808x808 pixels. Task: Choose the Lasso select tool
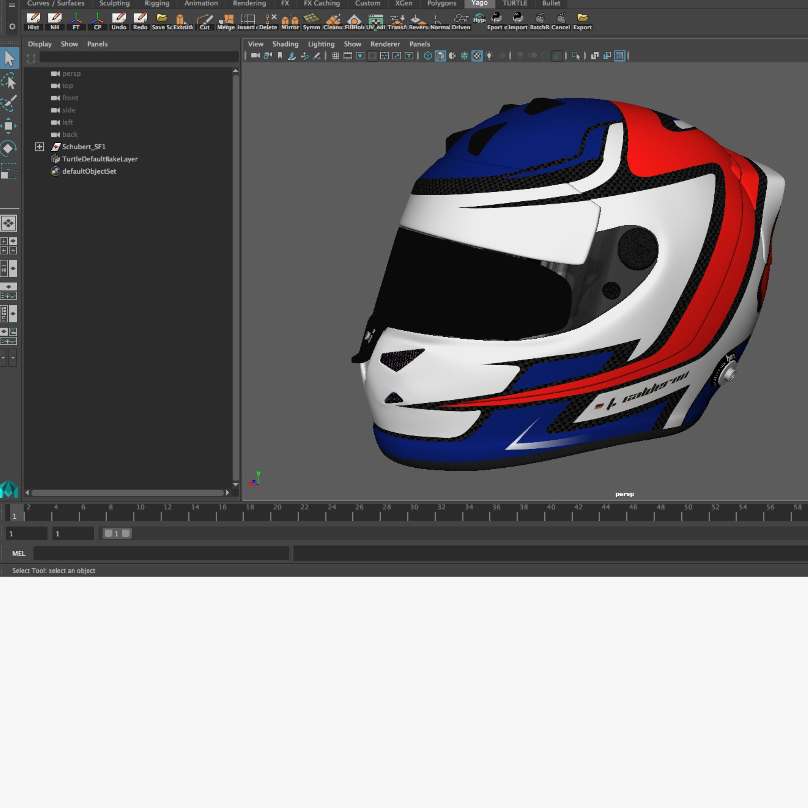click(x=9, y=81)
